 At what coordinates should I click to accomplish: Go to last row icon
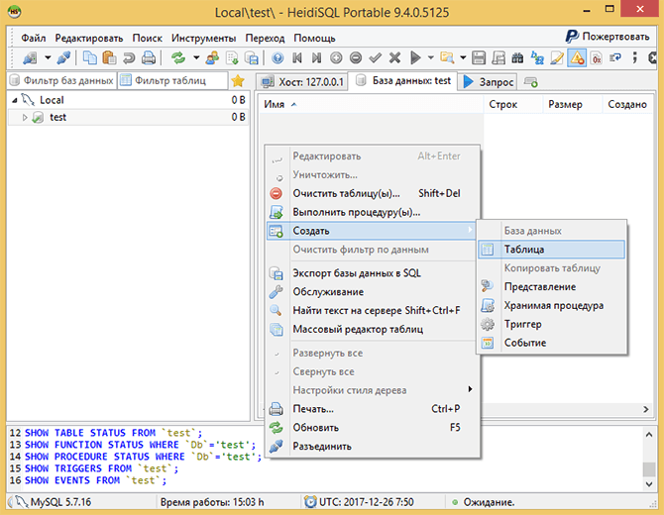click(316, 57)
